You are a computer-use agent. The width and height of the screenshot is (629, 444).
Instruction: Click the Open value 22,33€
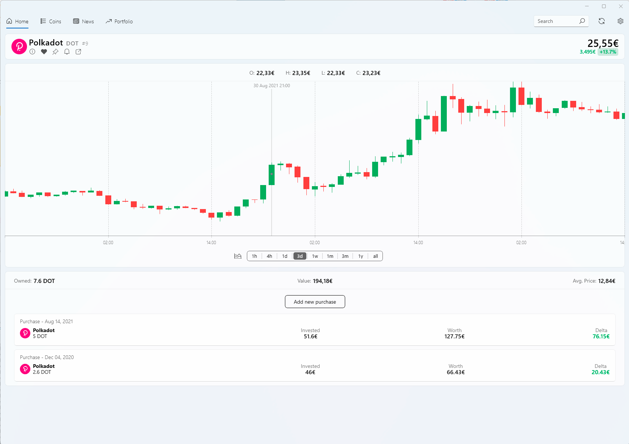point(265,73)
